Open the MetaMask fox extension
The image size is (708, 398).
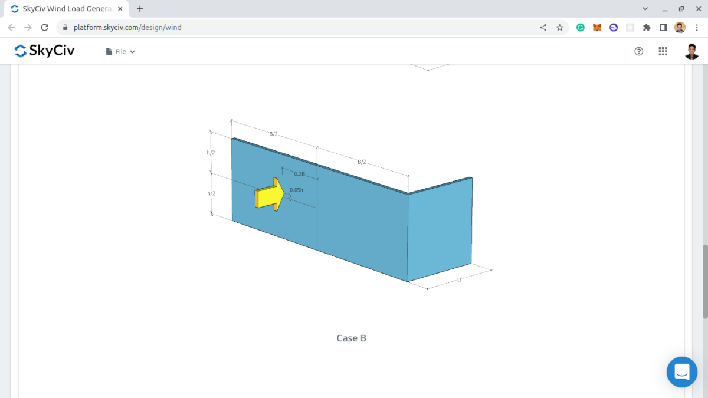597,27
